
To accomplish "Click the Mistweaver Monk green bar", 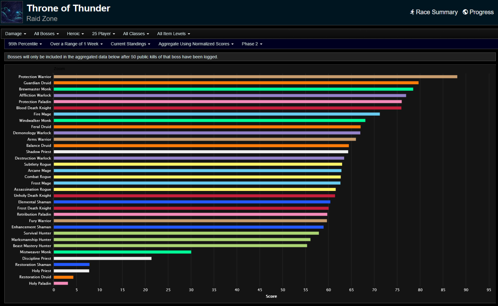I will [122, 252].
